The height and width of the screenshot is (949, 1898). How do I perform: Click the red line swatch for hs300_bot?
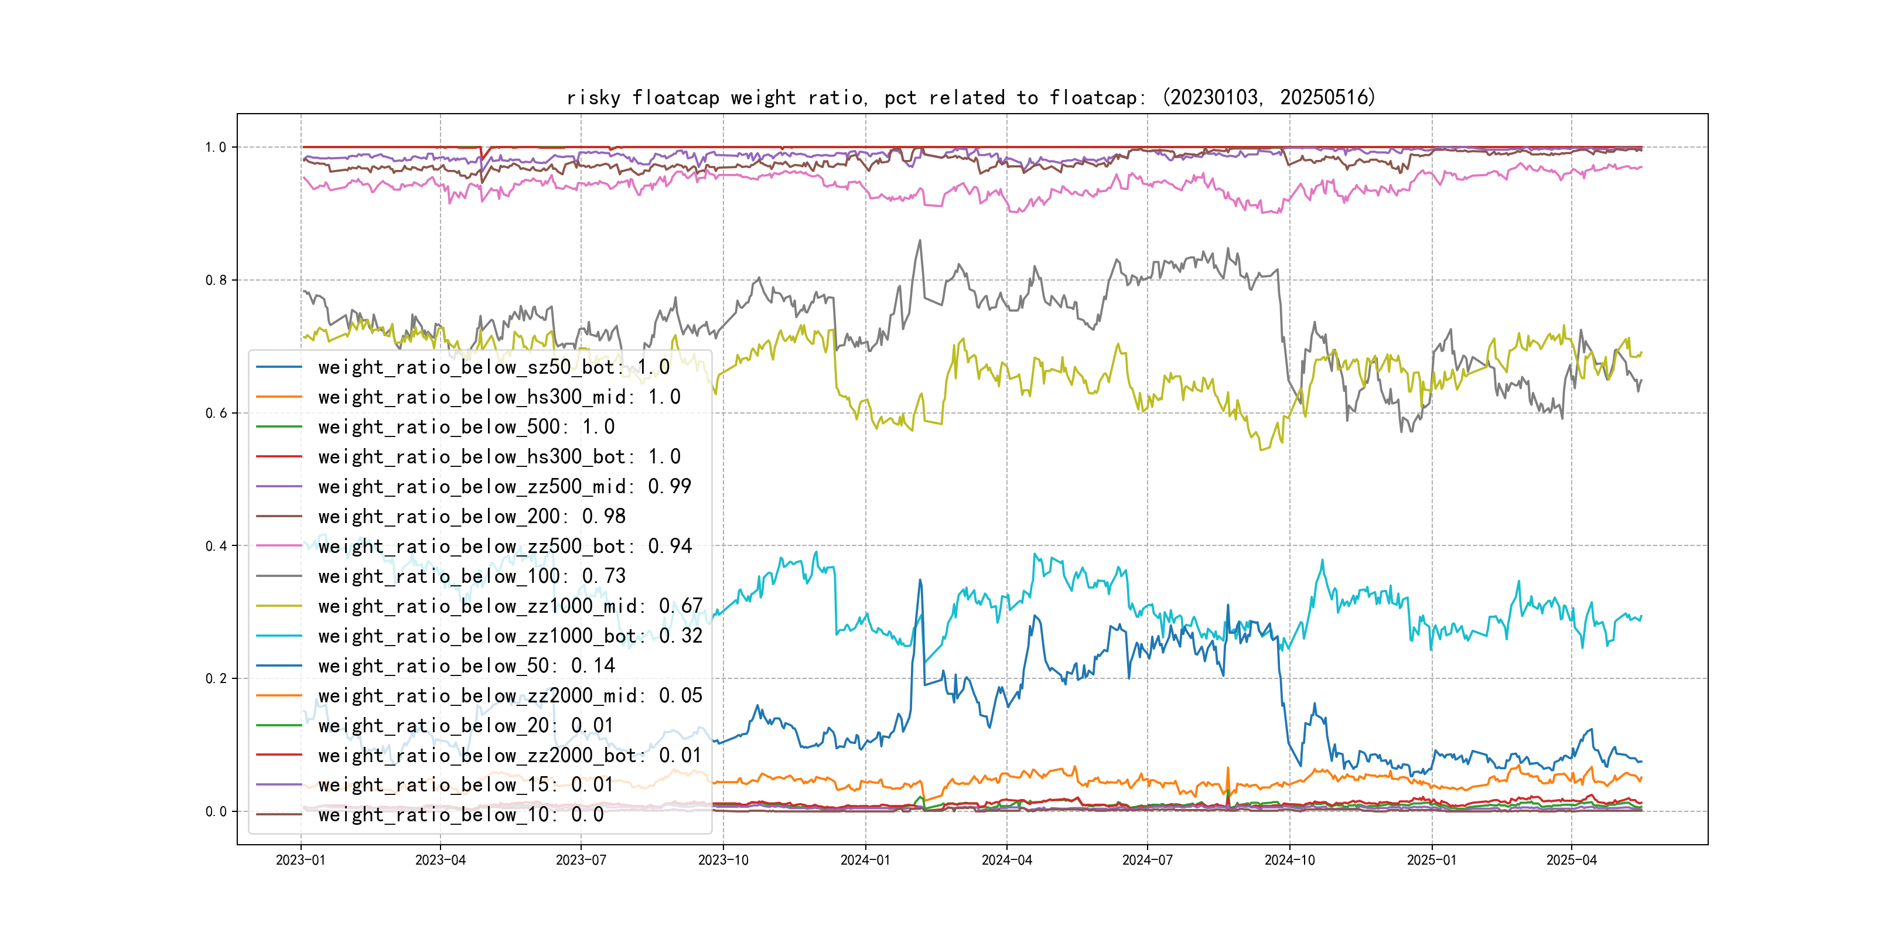[x=278, y=457]
